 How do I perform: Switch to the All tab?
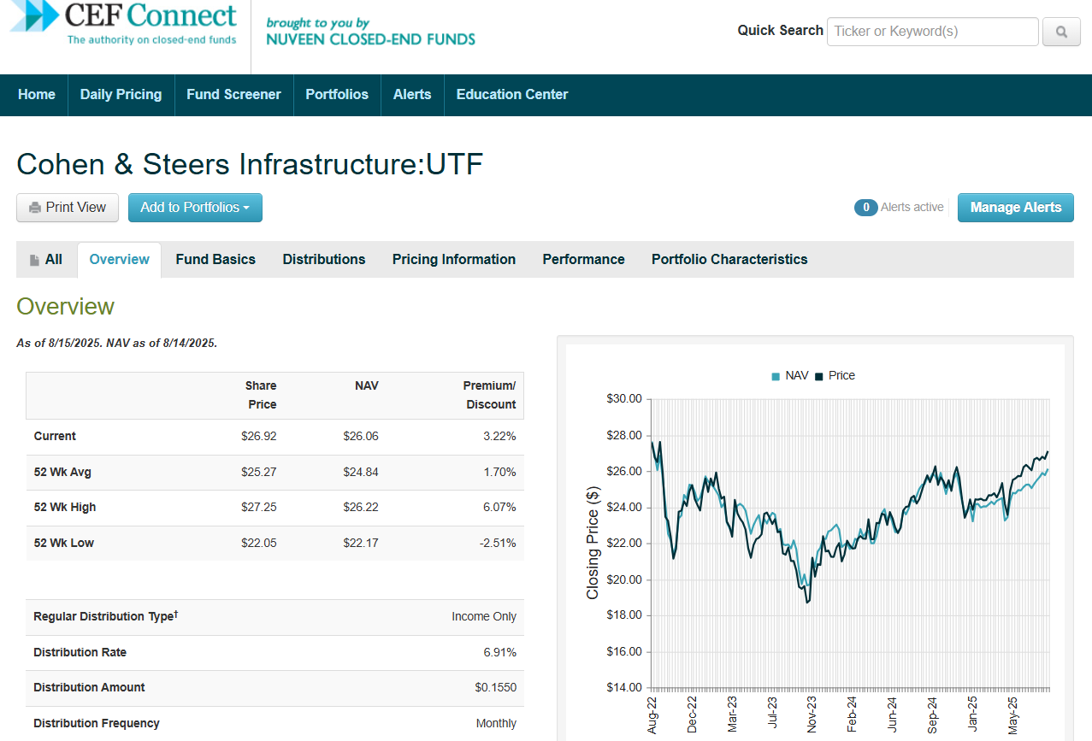[46, 260]
